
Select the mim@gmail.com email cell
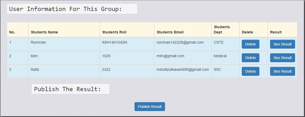(x=170, y=56)
